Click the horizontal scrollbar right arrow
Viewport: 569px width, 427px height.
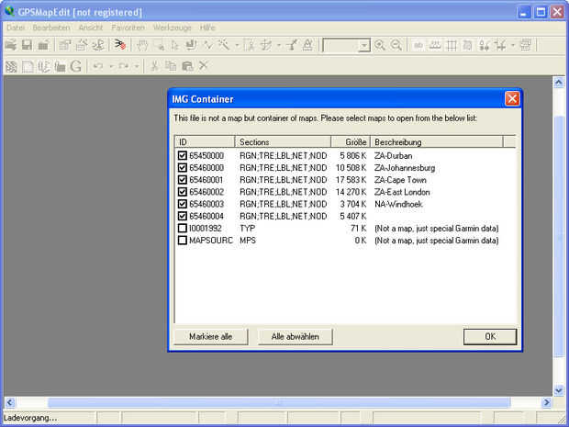(x=546, y=402)
